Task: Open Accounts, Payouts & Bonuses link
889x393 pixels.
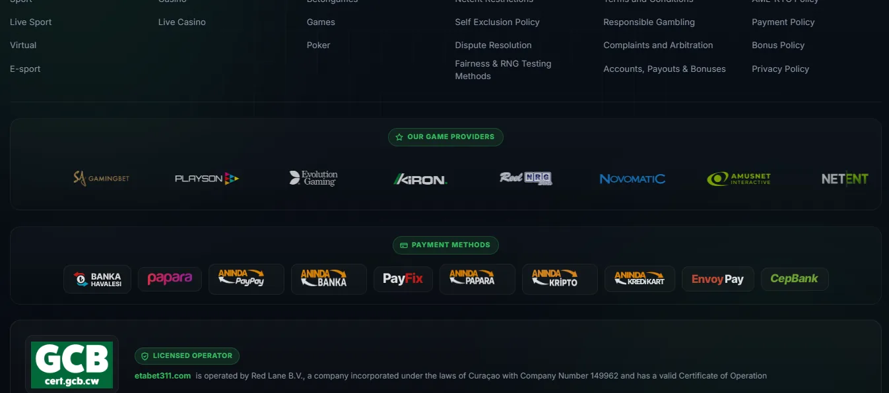Action: tap(665, 69)
